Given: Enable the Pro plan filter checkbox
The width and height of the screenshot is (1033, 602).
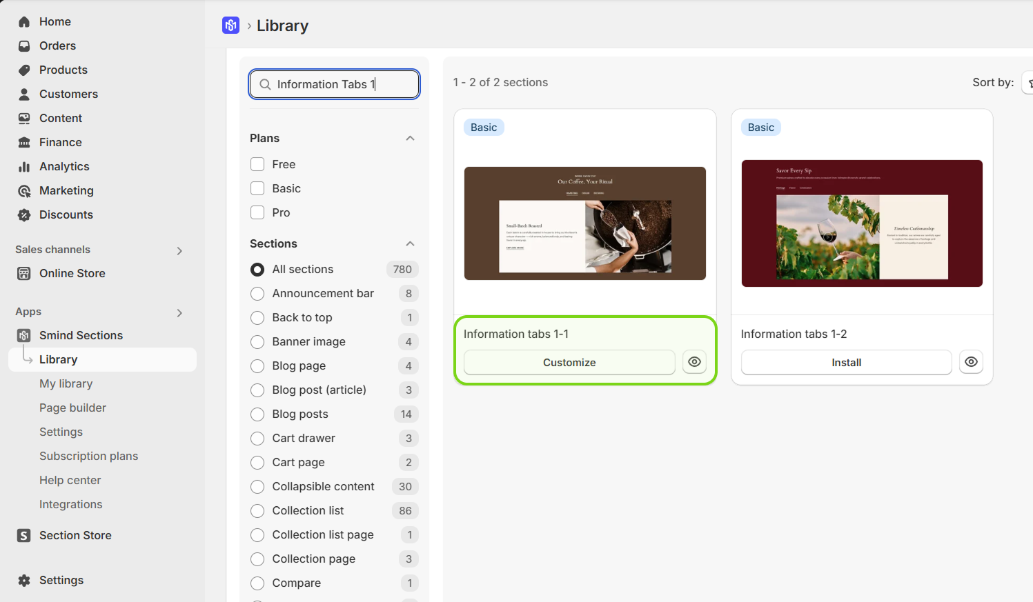Looking at the screenshot, I should pos(257,212).
